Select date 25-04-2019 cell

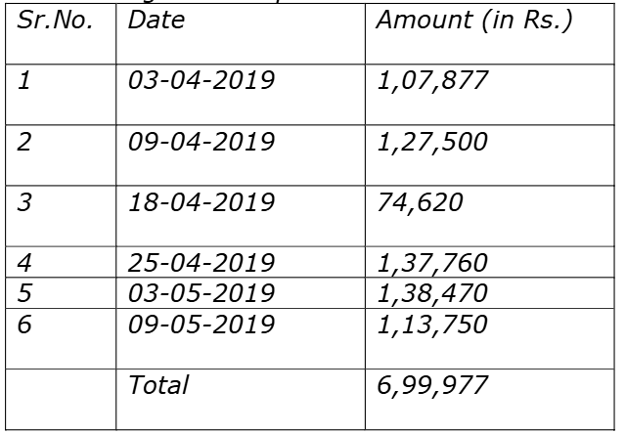241,262
